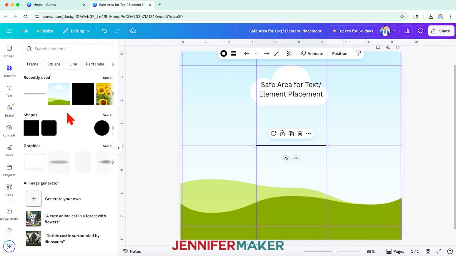This screenshot has width=456, height=256.
Task: Open the Position panel
Action: [x=340, y=53]
